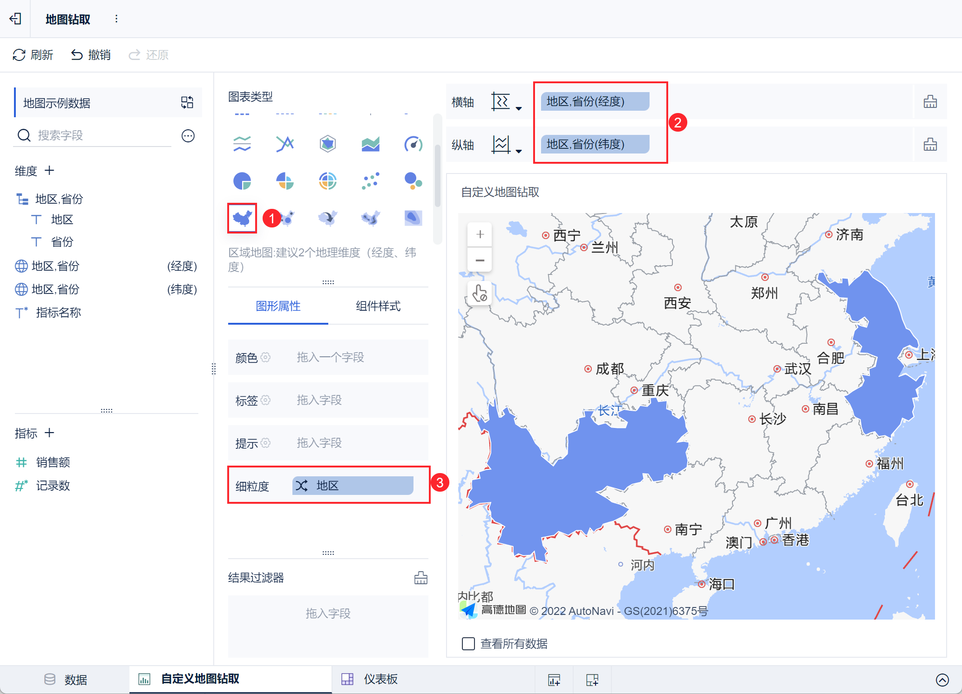
Task: Open 横轴 axis type dropdown
Action: click(506, 102)
